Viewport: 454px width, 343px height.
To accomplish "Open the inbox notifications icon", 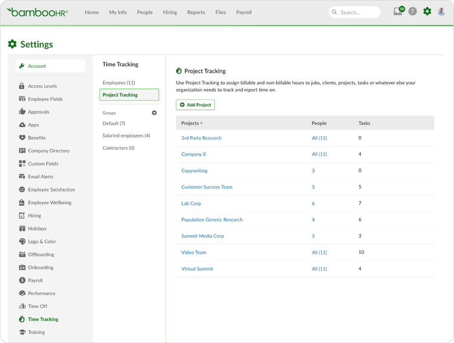I will [398, 12].
